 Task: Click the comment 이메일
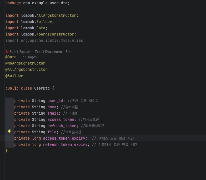pyautogui.click(x=70, y=113)
